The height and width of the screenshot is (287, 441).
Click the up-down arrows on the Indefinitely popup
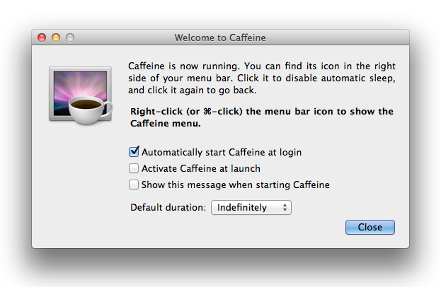285,208
